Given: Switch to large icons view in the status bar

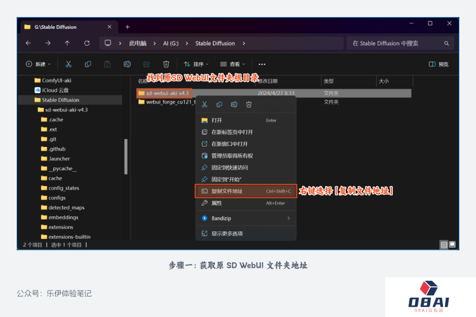Looking at the screenshot, I should 452,244.
